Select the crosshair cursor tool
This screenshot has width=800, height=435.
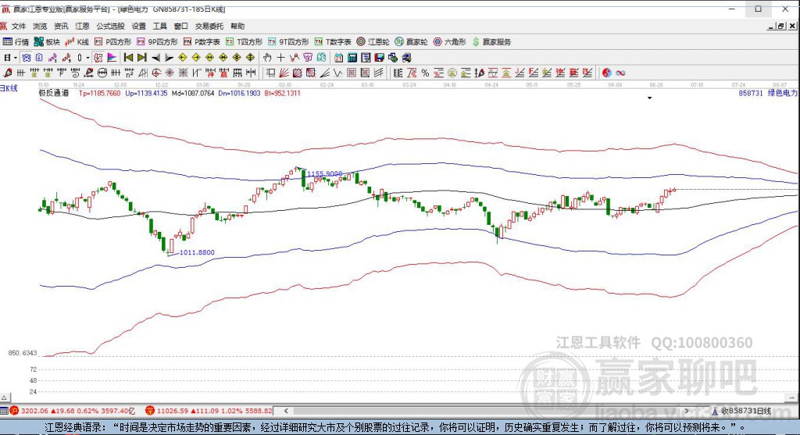point(280,58)
